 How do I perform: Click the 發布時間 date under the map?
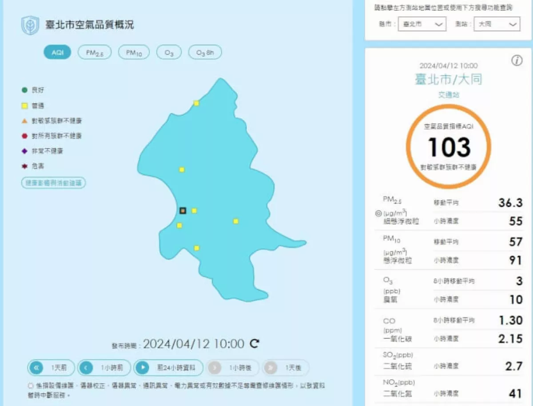(194, 344)
